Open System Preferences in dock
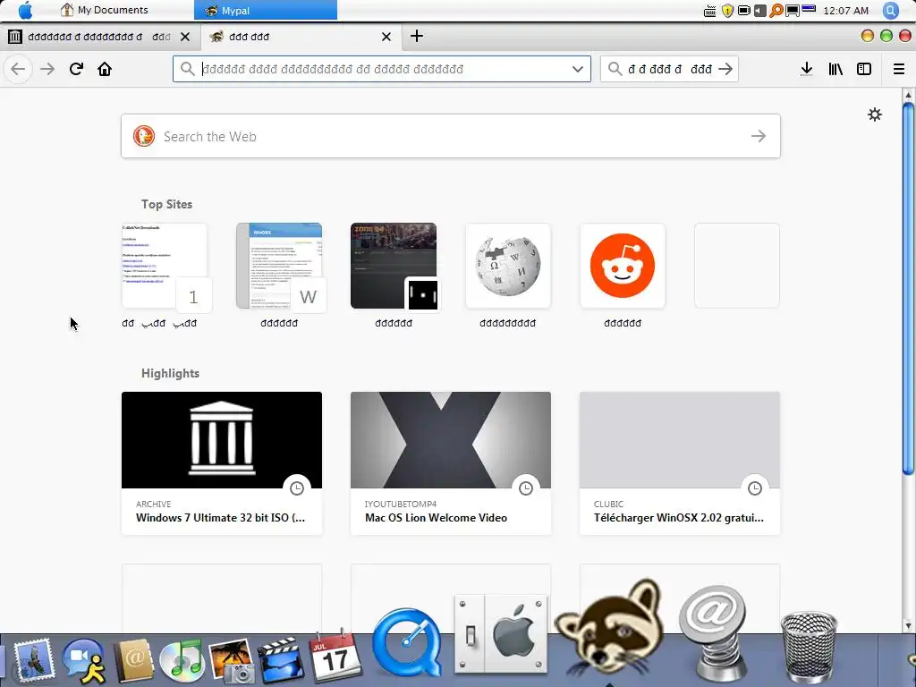The width and height of the screenshot is (916, 687). 501,634
